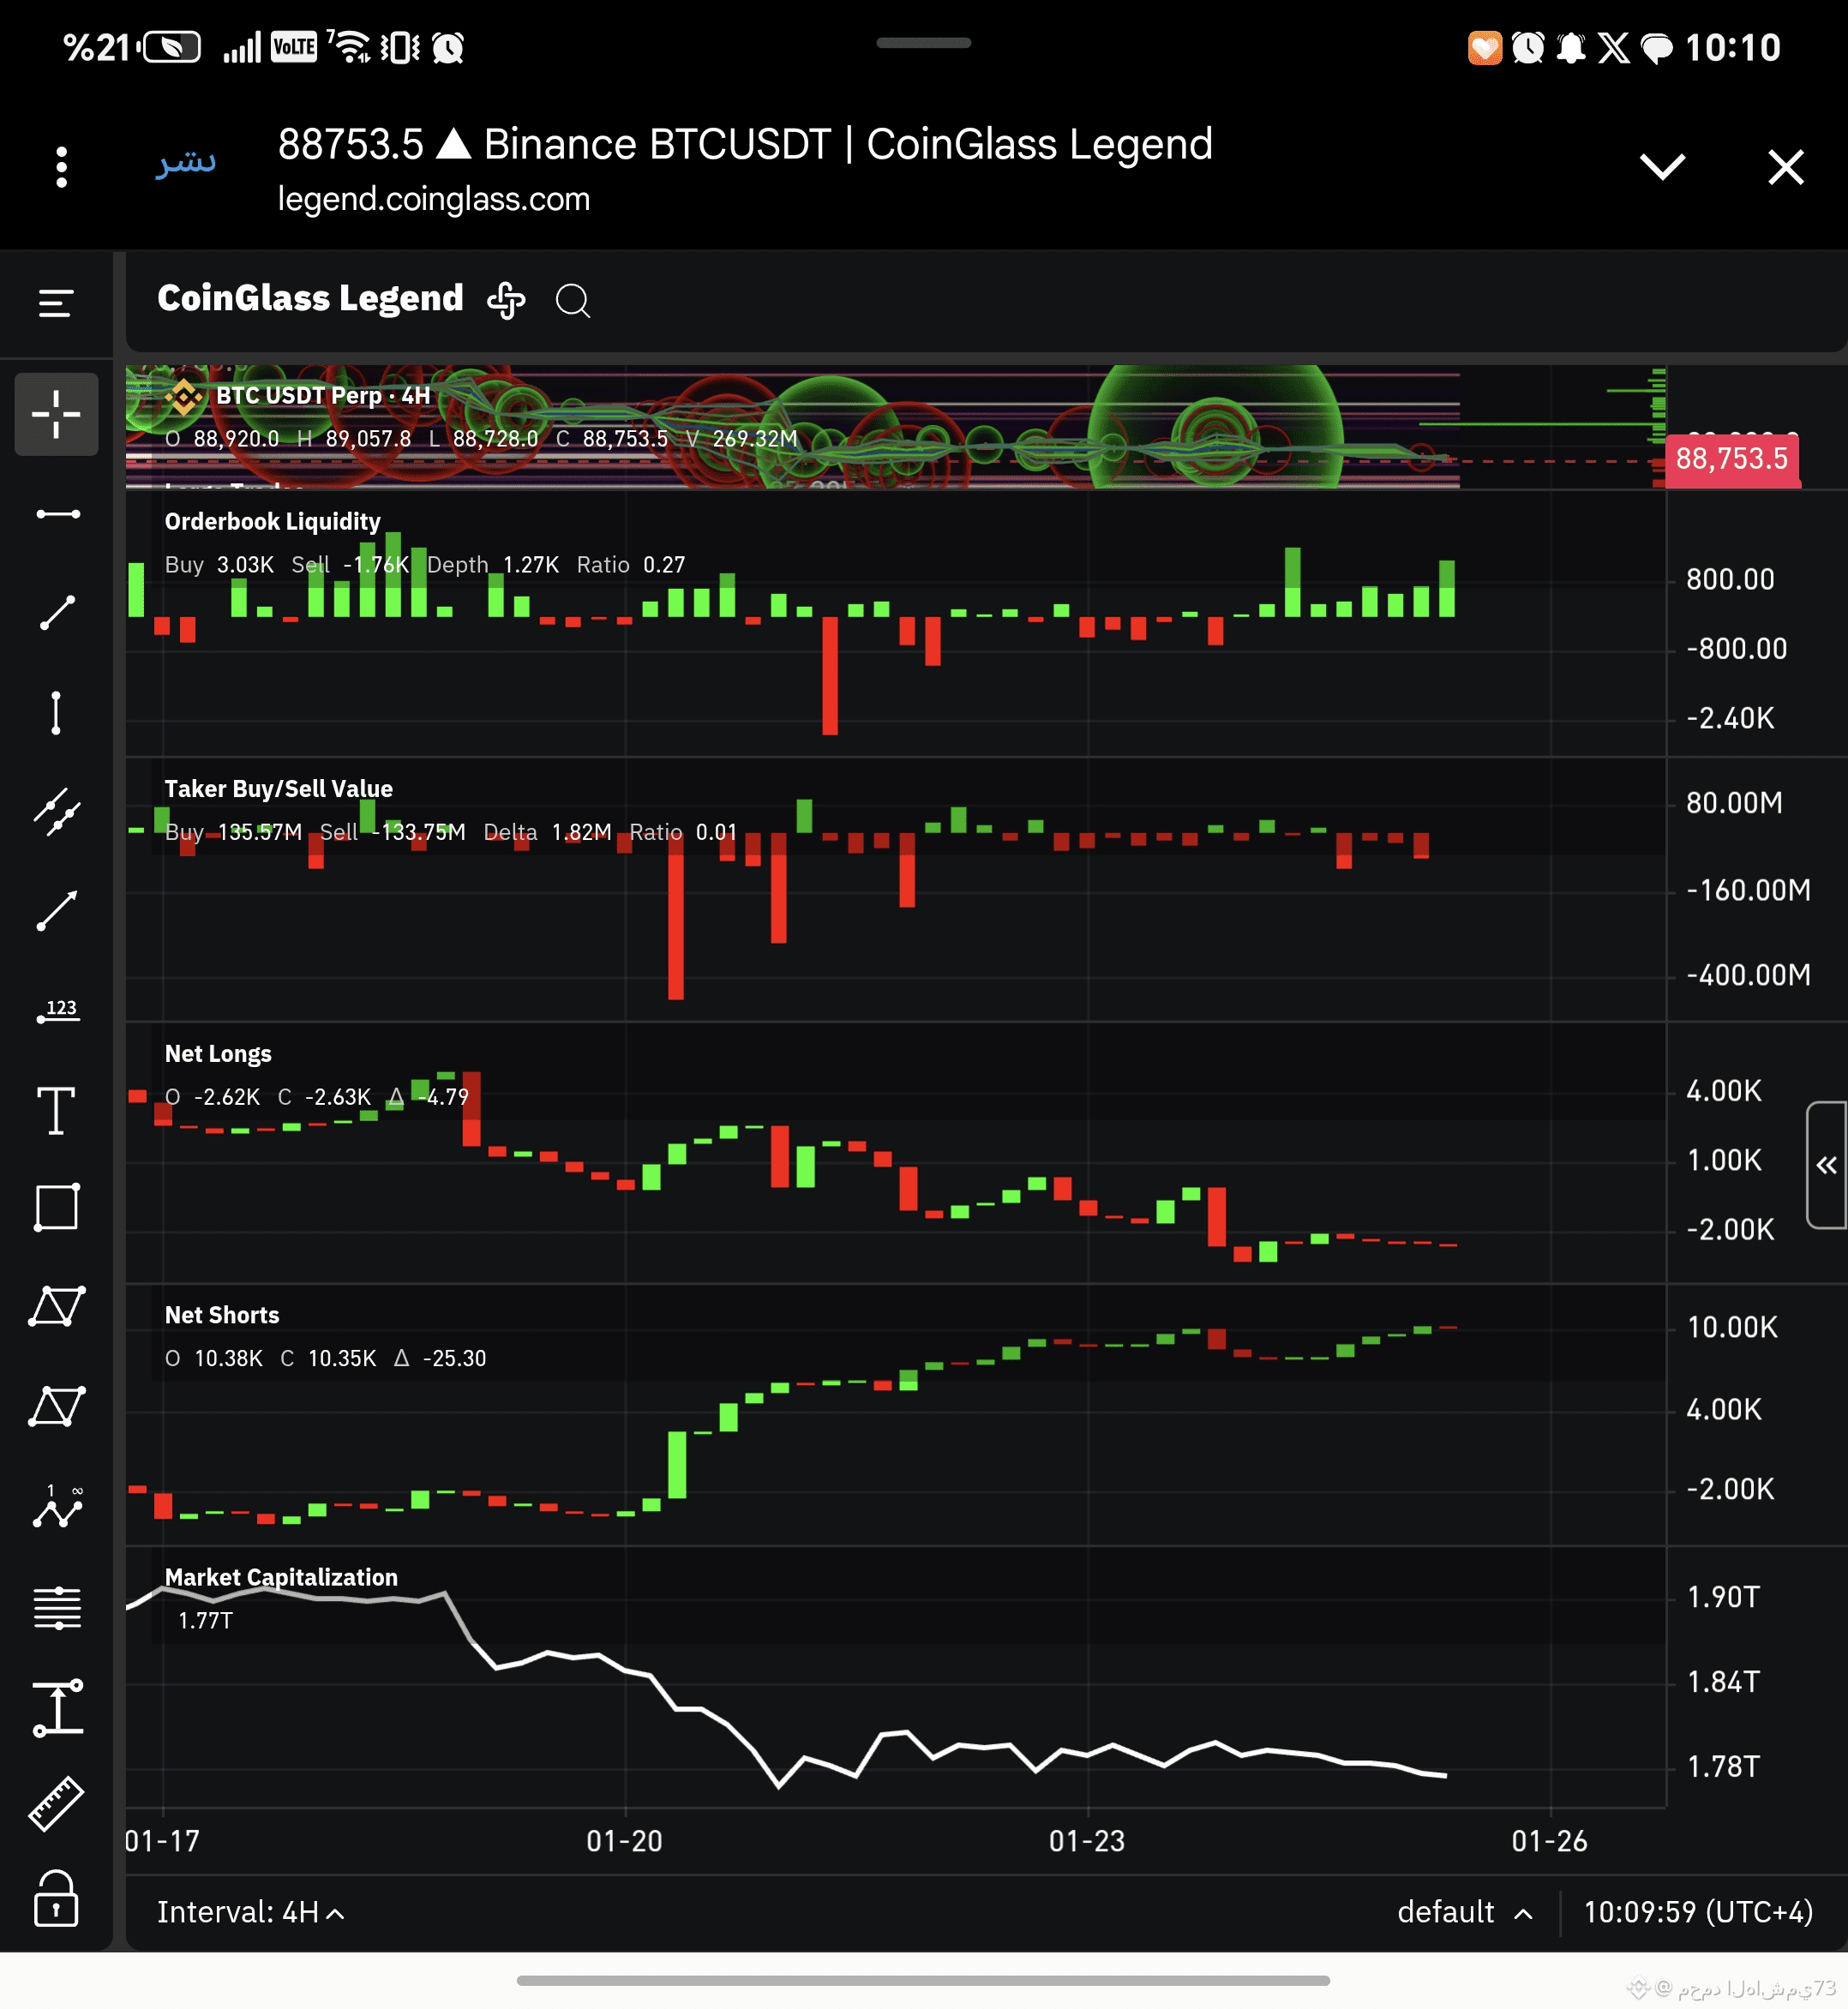
Task: Click the search magnifier icon
Action: pos(573,300)
